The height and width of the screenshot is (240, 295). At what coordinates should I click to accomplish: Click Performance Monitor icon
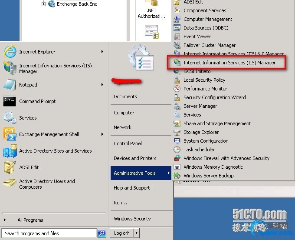point(177,89)
